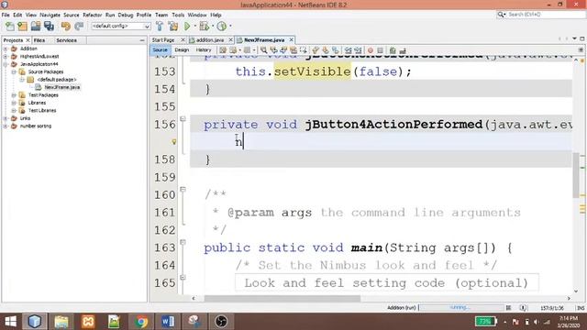
Task: Switch to the History view
Action: [204, 50]
